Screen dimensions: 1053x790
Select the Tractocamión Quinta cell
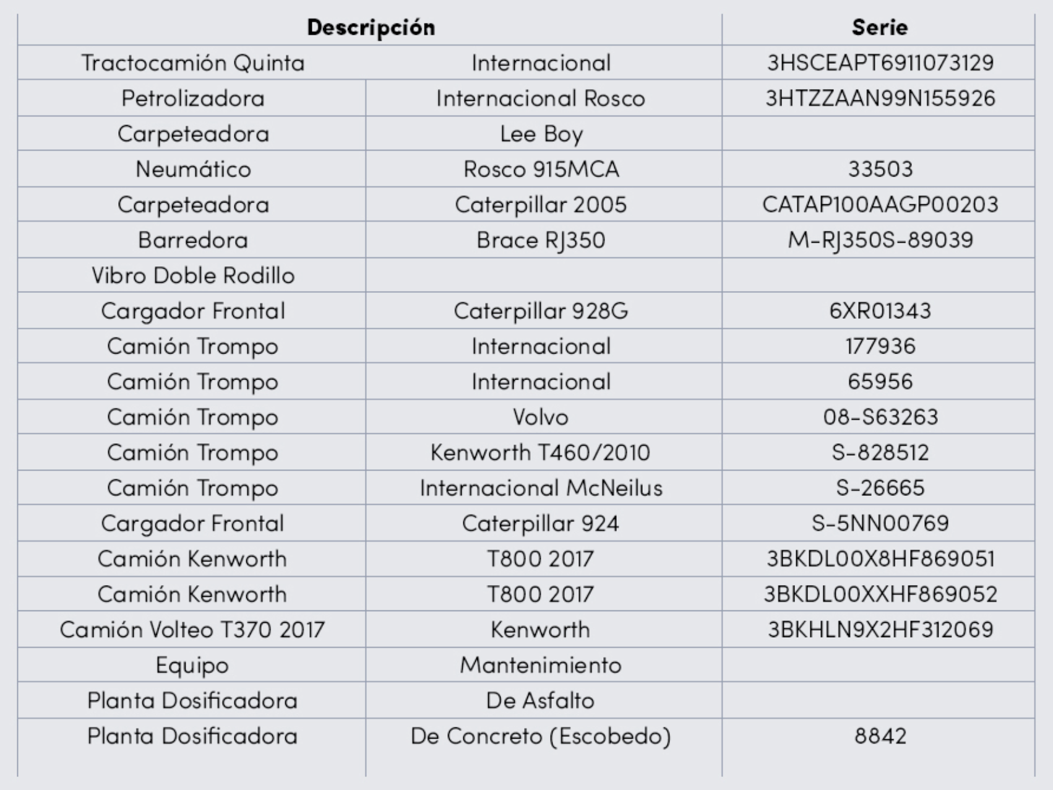tap(192, 63)
